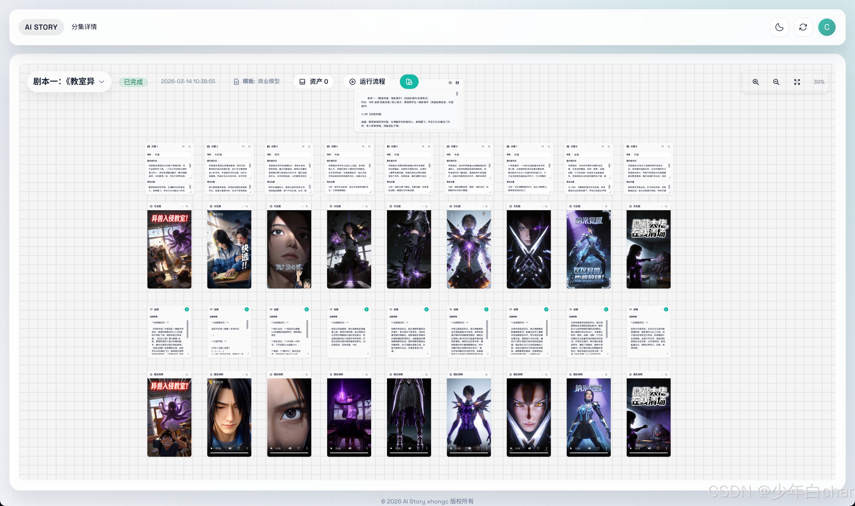Toggle dark mode with the moon icon
Image resolution: width=855 pixels, height=506 pixels.
point(779,27)
